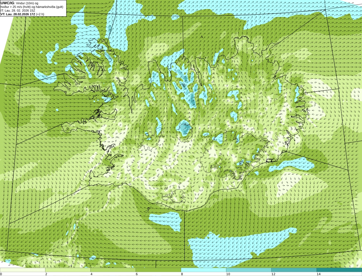The height and width of the screenshot is (276, 362).
Task: Click the 10–12 m/s turquoise legend swatch
Action: click(249, 270)
